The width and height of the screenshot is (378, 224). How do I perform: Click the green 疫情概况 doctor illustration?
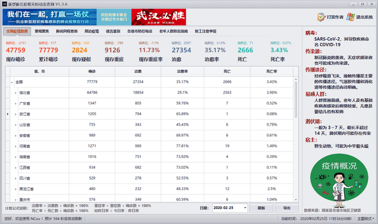339,181
